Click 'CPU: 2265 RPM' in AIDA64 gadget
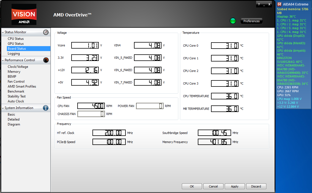The width and height of the screenshot is (312, 193). [288, 88]
